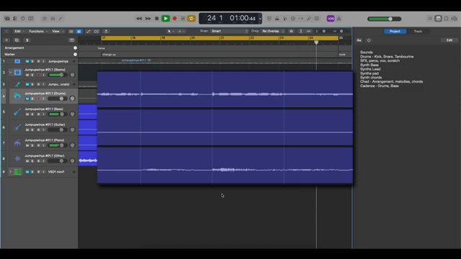Open the Loop Browser icon
The image size is (461, 259).
(447, 19)
